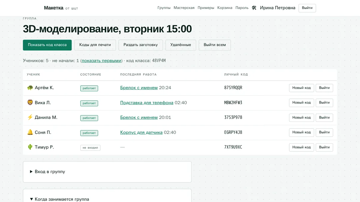Image resolution: width=360 pixels, height=202 pixels.
Task: Expand the "Вход в группу" section
Action: [x=47, y=172]
